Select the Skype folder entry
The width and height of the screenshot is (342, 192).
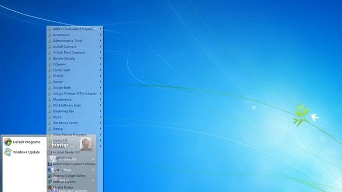pyautogui.click(x=75, y=117)
